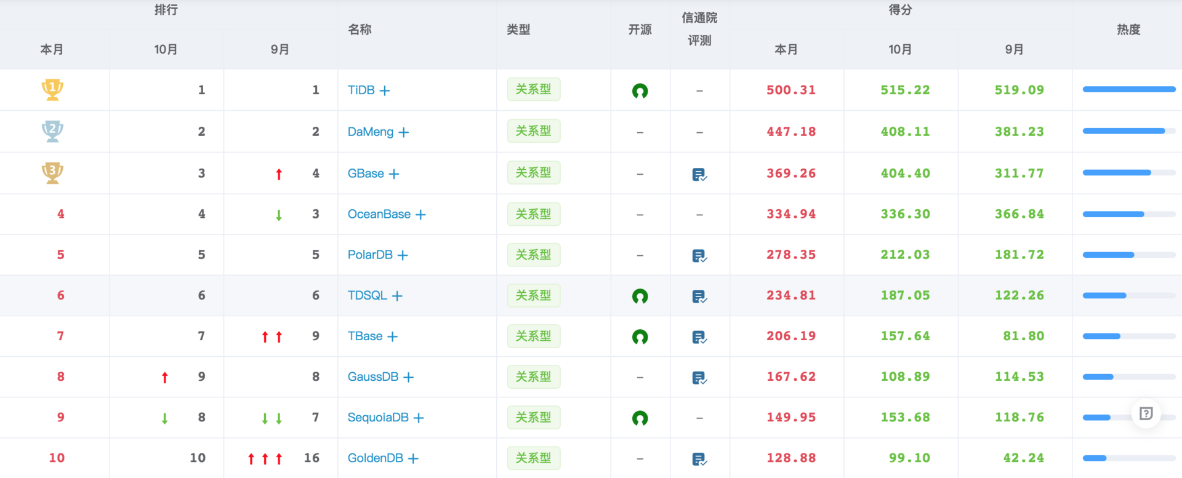The height and width of the screenshot is (478, 1182).
Task: Click the plus icon next to TDSQL
Action: tap(397, 296)
